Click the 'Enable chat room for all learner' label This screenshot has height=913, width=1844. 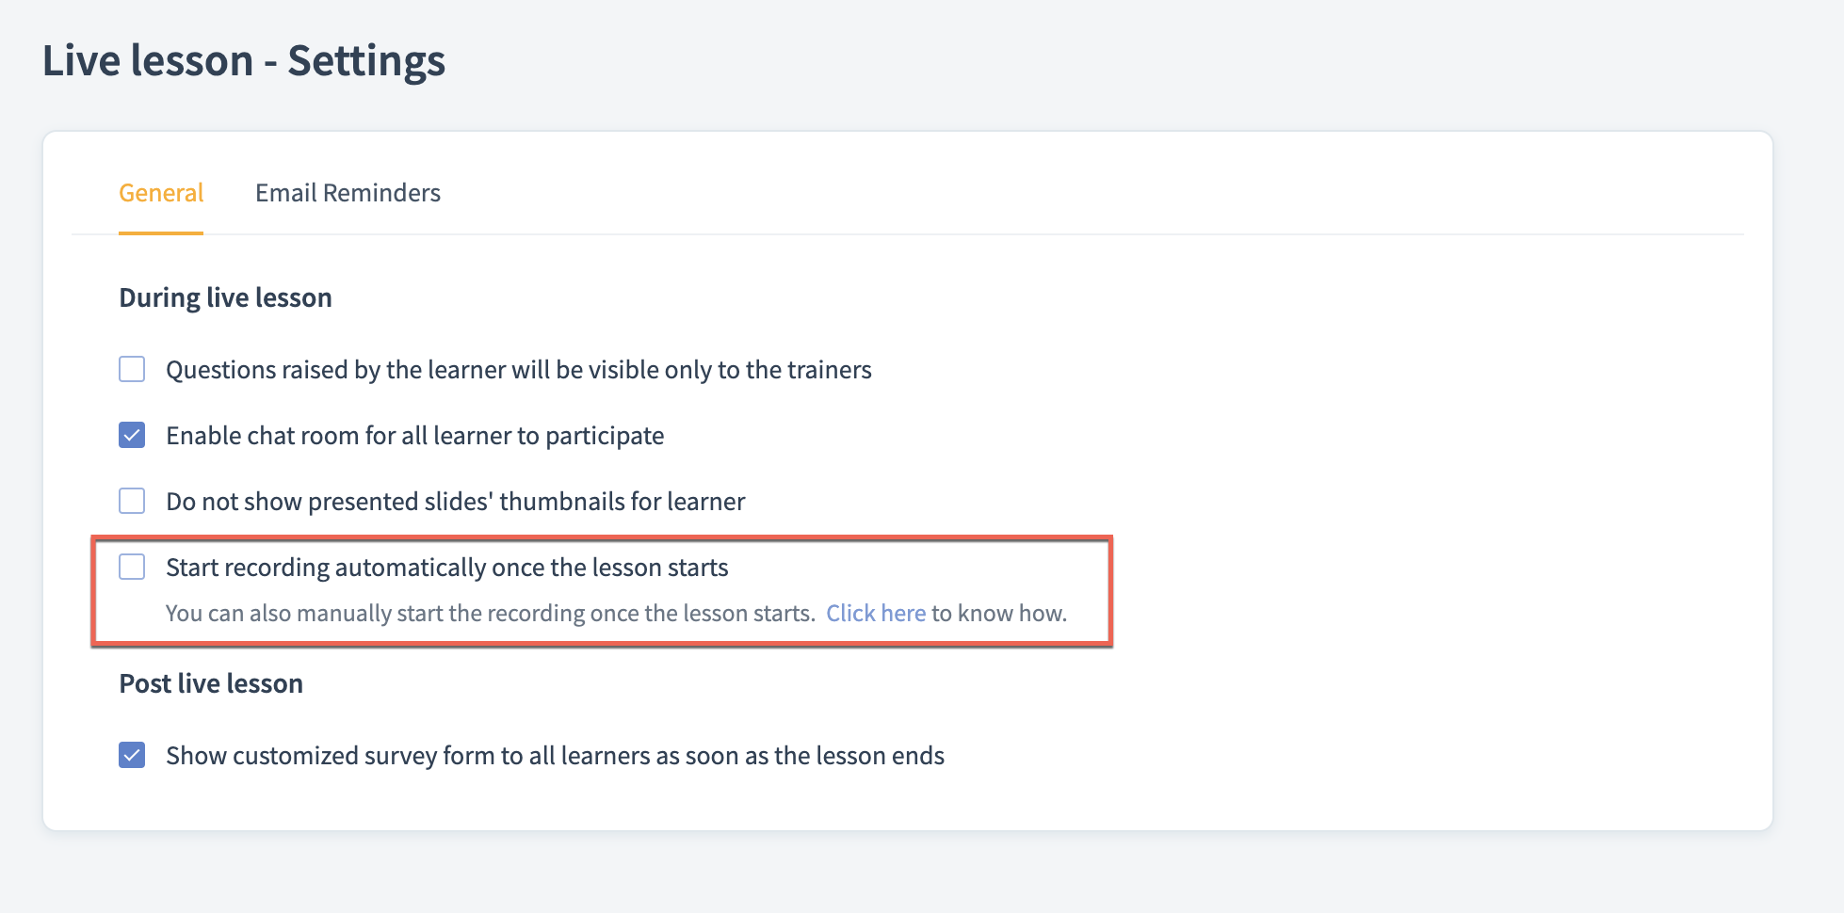(414, 436)
